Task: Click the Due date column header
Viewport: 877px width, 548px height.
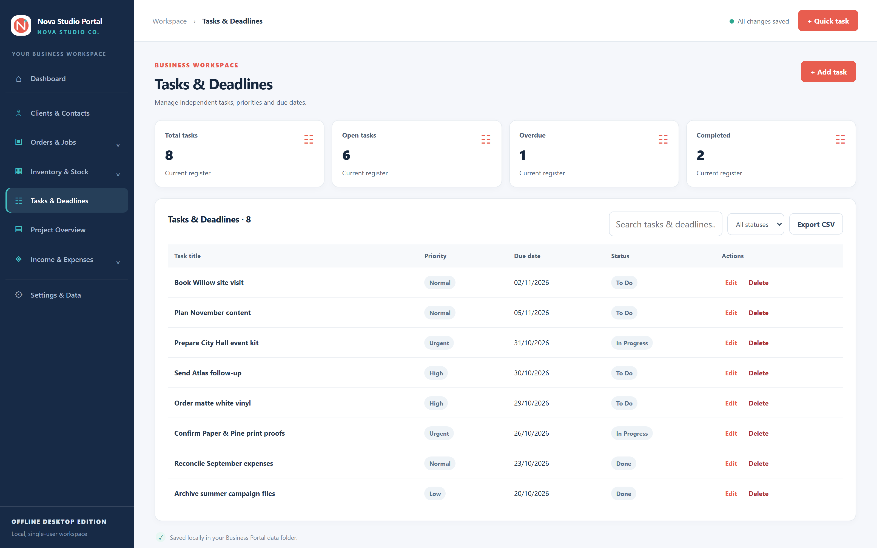Action: pos(527,256)
